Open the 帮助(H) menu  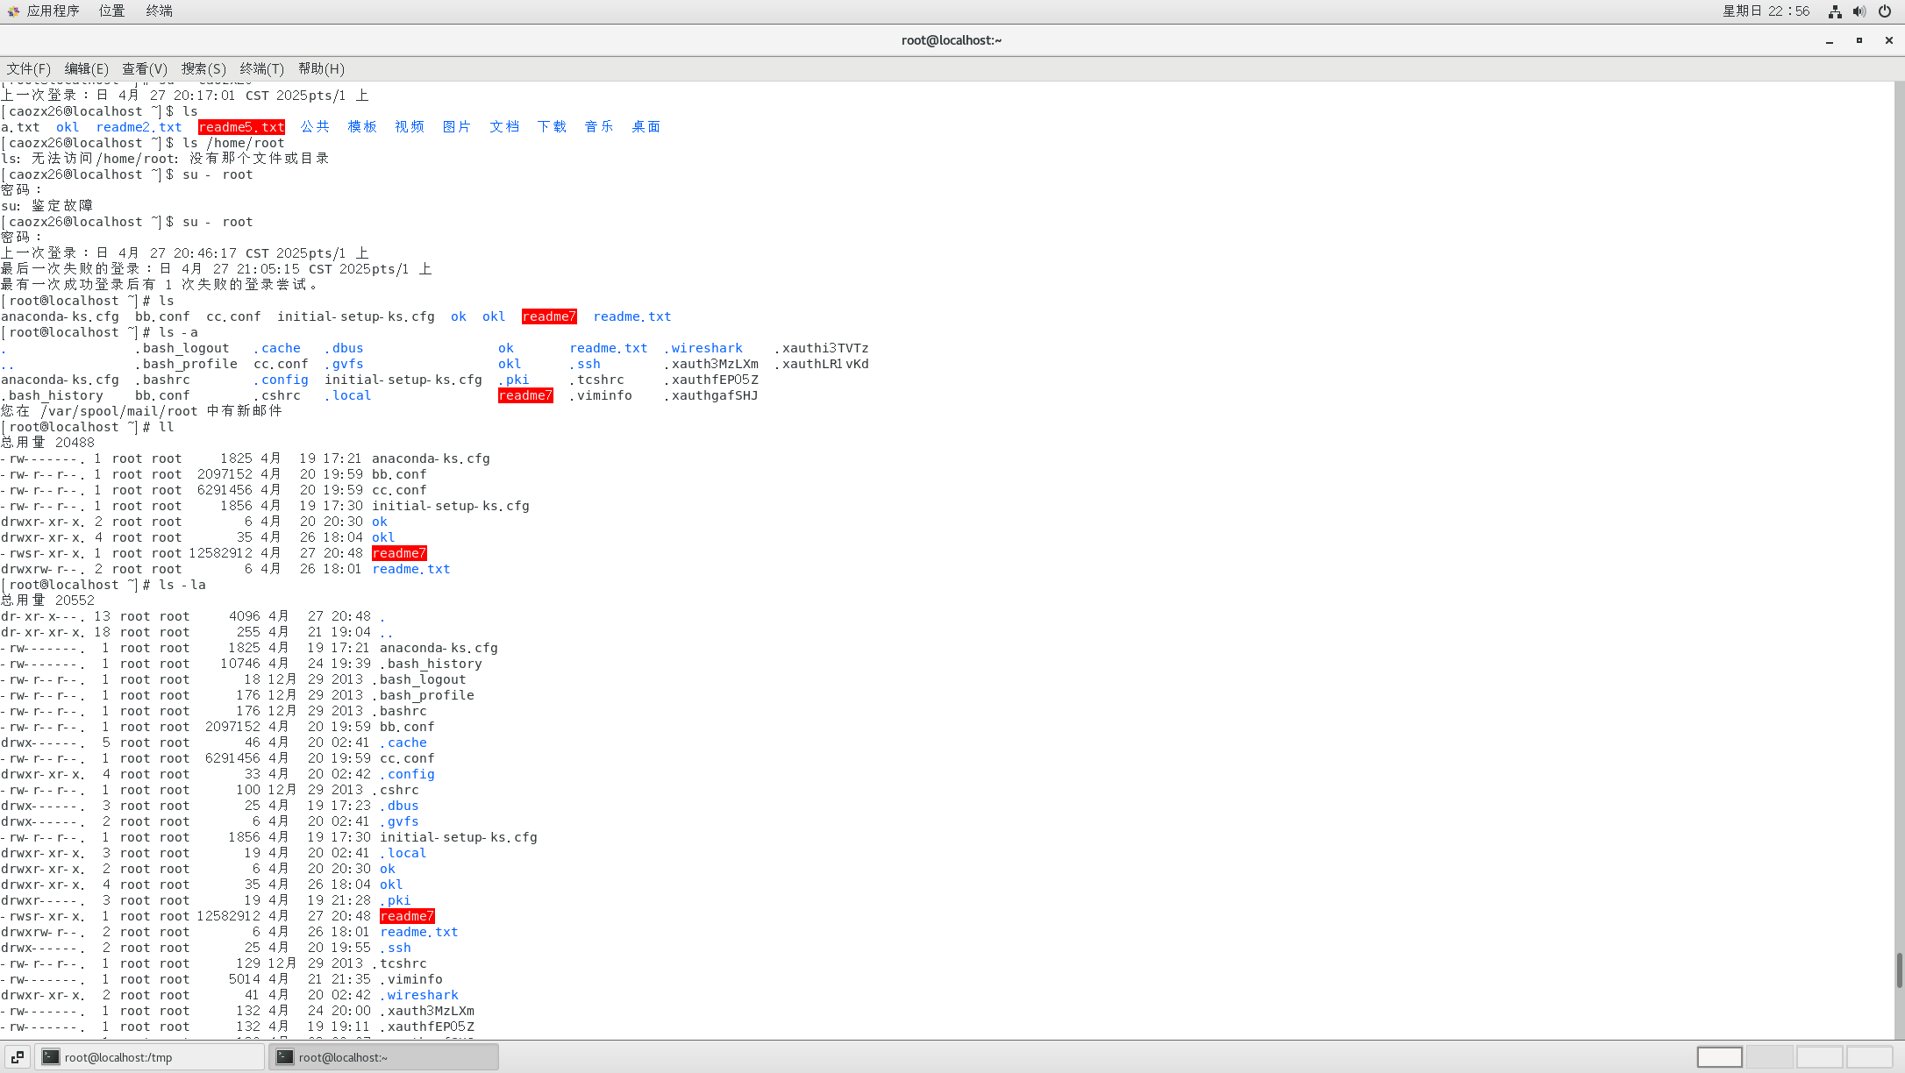(x=321, y=68)
